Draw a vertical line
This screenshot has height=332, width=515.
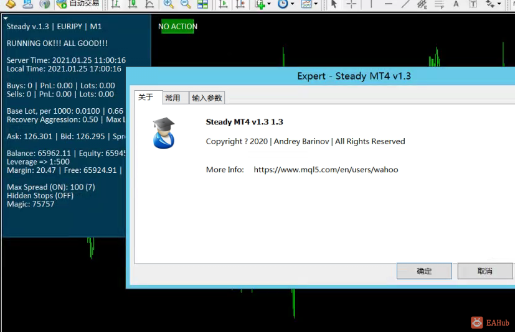(x=371, y=4)
